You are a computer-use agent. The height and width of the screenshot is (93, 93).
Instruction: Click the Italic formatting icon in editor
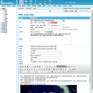(x=23, y=69)
